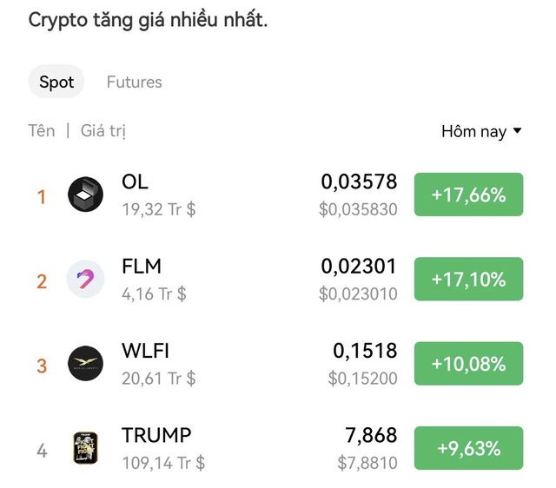This screenshot has width=556, height=488.
Task: Open the TRUMP coin name
Action: click(x=156, y=435)
